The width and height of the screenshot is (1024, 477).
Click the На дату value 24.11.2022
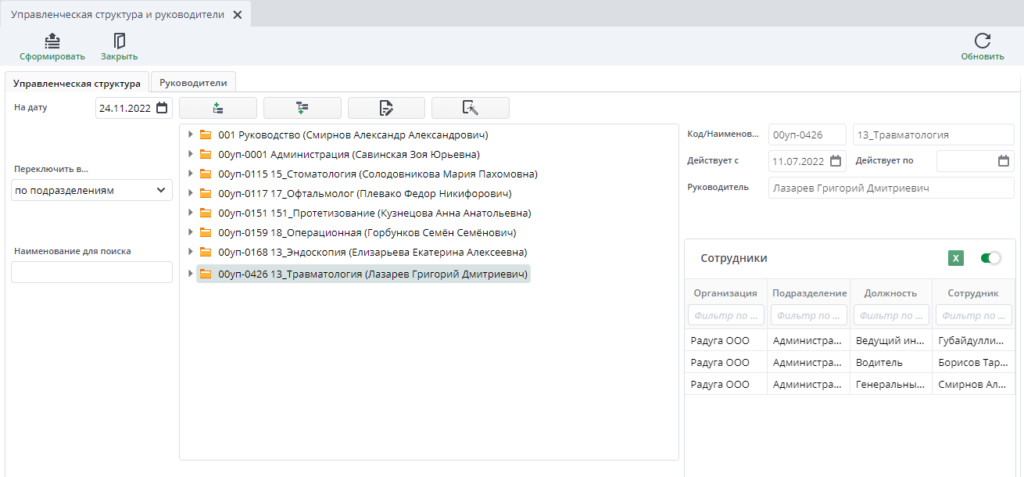pyautogui.click(x=125, y=109)
